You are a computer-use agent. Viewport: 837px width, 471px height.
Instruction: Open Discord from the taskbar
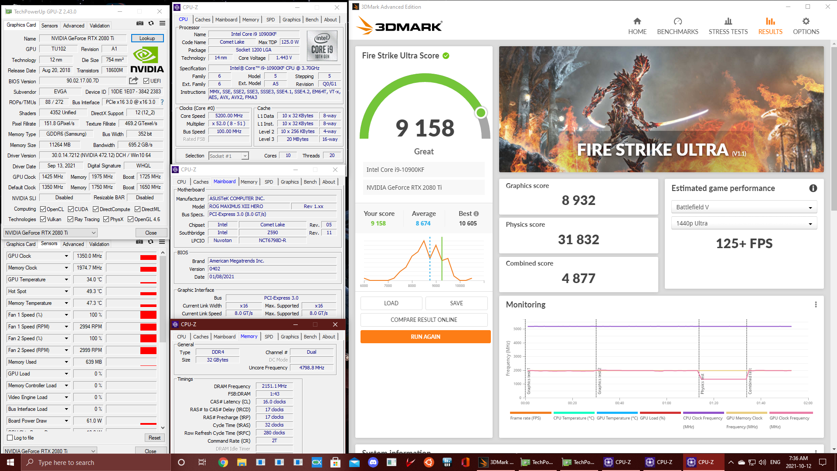click(373, 462)
